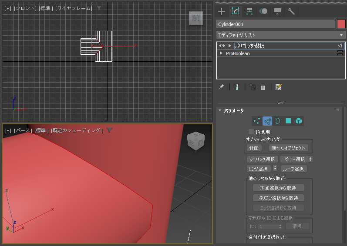Click 頂点選択から取得 button
The height and width of the screenshot is (246, 347).
tap(278, 188)
